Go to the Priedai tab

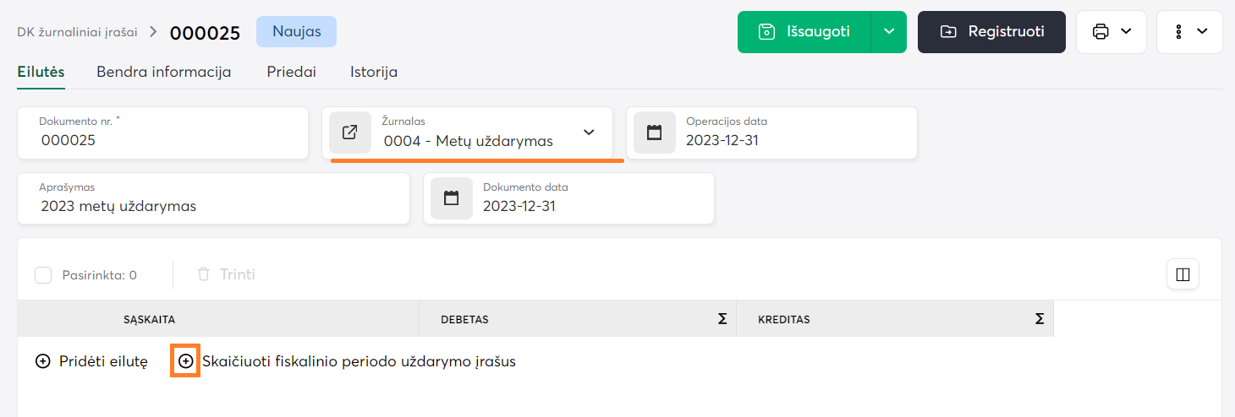[291, 72]
